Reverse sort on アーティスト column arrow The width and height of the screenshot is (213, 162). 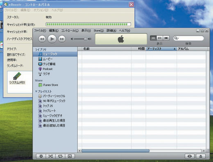pyautogui.click(x=174, y=49)
